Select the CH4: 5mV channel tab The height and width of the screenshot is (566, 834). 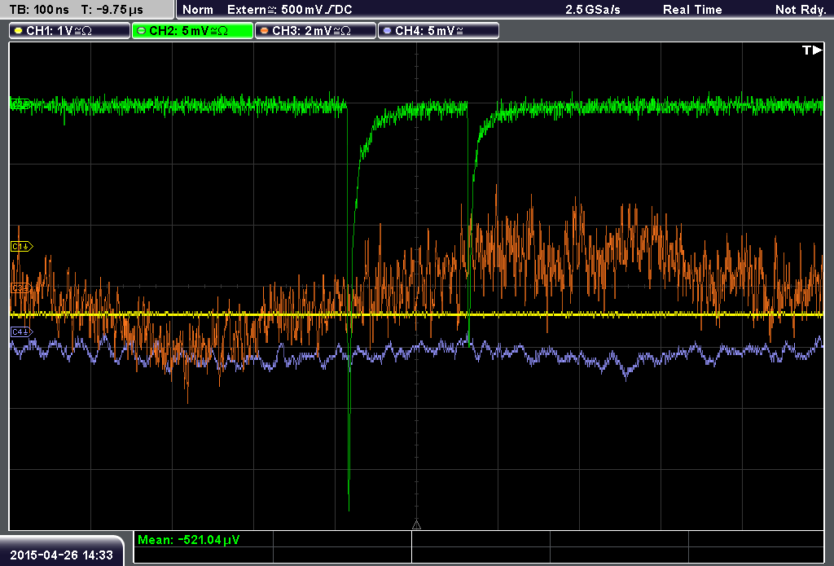[x=438, y=31]
